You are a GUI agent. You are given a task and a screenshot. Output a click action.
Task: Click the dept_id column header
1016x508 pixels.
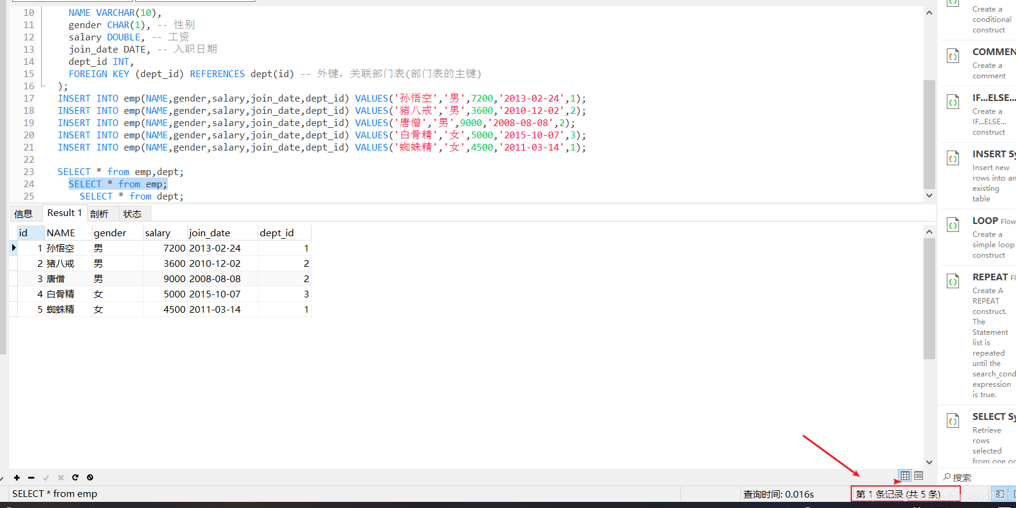click(285, 233)
